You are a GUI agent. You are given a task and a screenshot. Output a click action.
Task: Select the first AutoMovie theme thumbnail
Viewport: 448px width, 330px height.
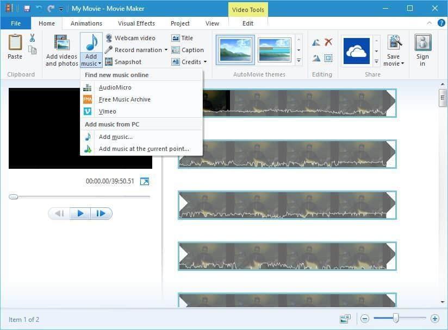pos(235,50)
